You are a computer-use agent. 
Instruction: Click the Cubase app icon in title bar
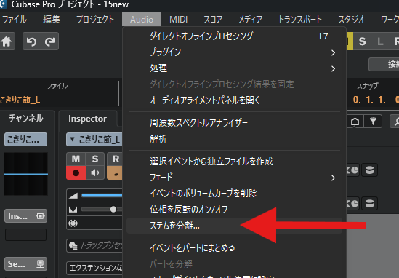3,4
